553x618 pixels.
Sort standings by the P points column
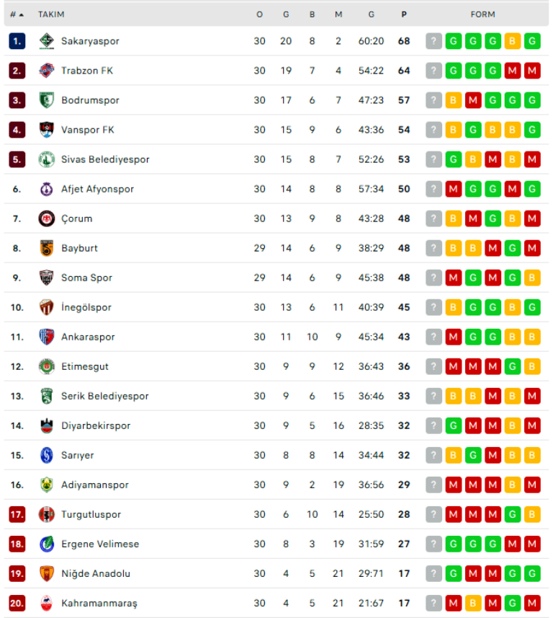pyautogui.click(x=404, y=14)
